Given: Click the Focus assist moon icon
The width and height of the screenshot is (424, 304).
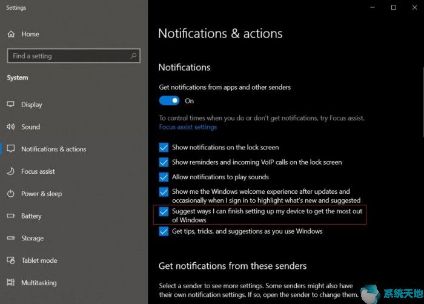Looking at the screenshot, I should [10, 171].
